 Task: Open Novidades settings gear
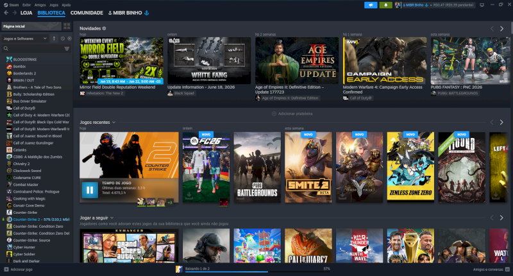click(x=104, y=28)
